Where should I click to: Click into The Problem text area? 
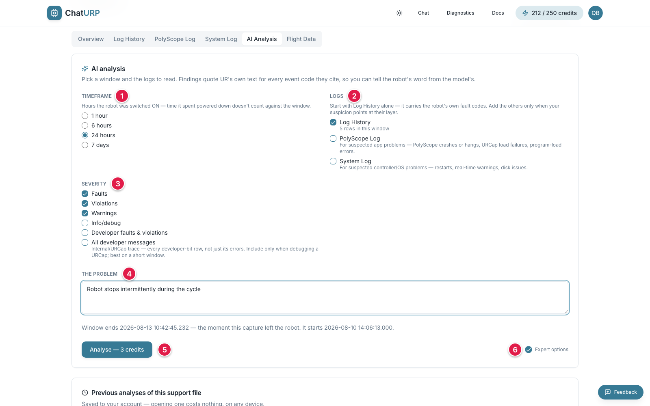click(325, 298)
